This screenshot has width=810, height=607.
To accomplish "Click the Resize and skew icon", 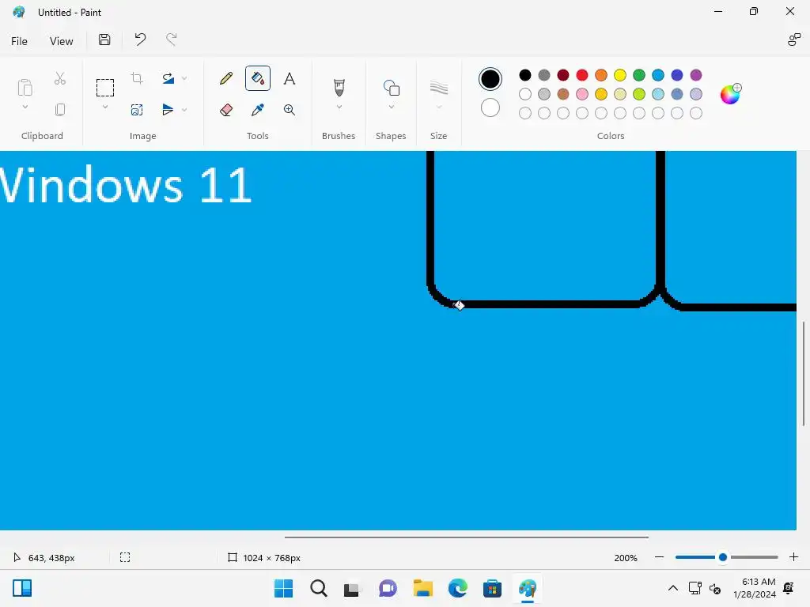I will (x=137, y=109).
